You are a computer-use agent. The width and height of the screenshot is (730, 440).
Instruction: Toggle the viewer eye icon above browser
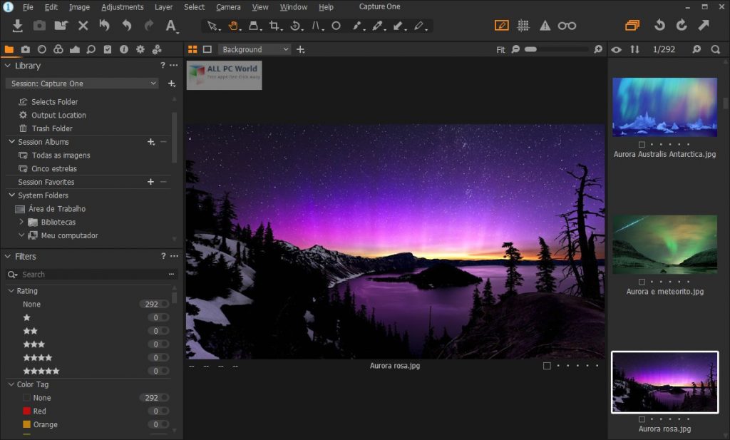point(616,49)
